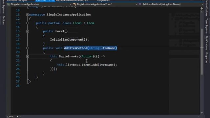Open the 120 % zoom dropdown
This screenshot has height=118, width=210.
[x=17, y=117]
